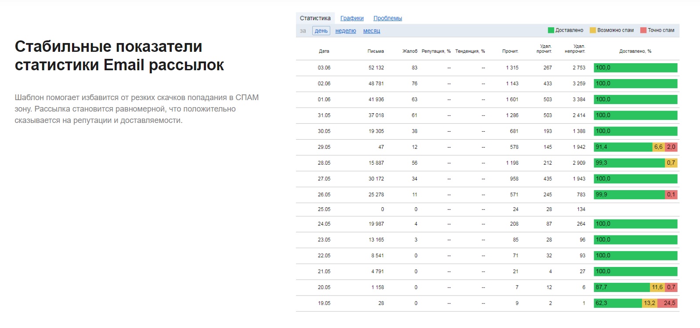Select the 24.05 date cell
This screenshot has height=328, width=700.
(x=324, y=224)
